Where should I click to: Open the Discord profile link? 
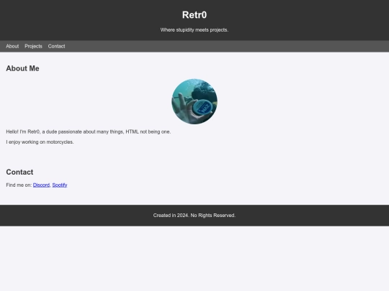coord(41,185)
